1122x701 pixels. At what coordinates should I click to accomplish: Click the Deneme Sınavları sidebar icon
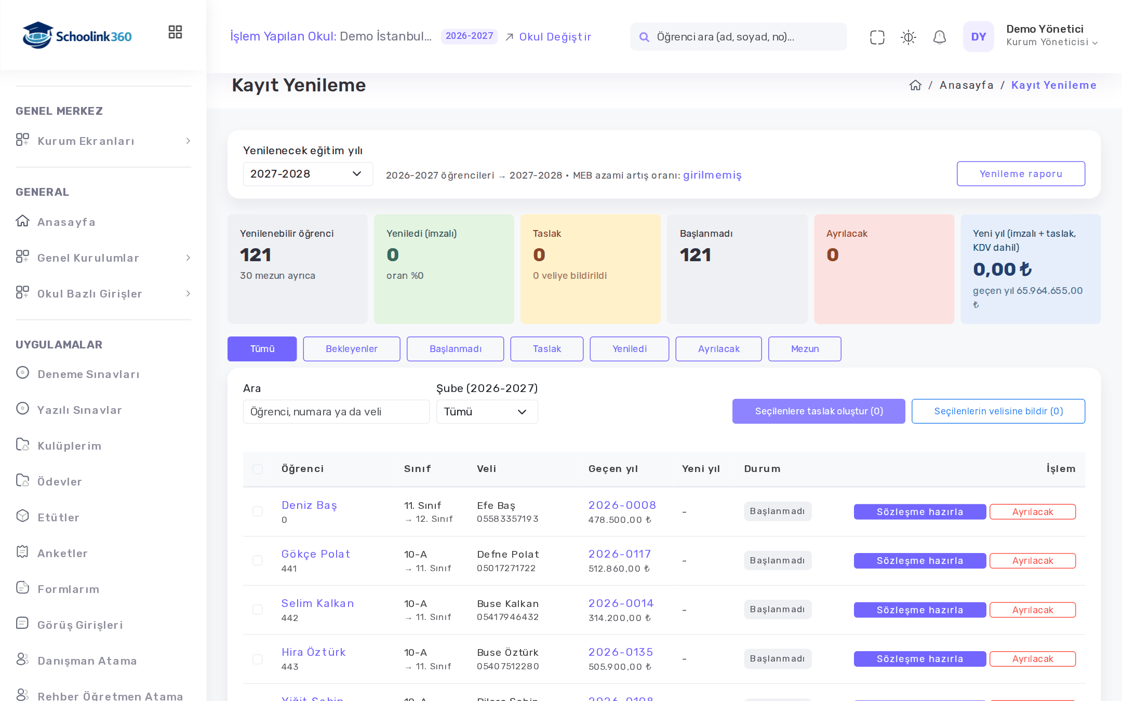[22, 373]
